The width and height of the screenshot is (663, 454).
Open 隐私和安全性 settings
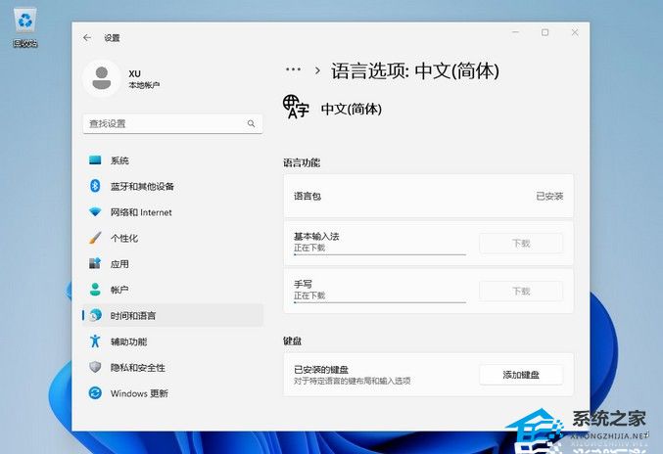[173, 368]
